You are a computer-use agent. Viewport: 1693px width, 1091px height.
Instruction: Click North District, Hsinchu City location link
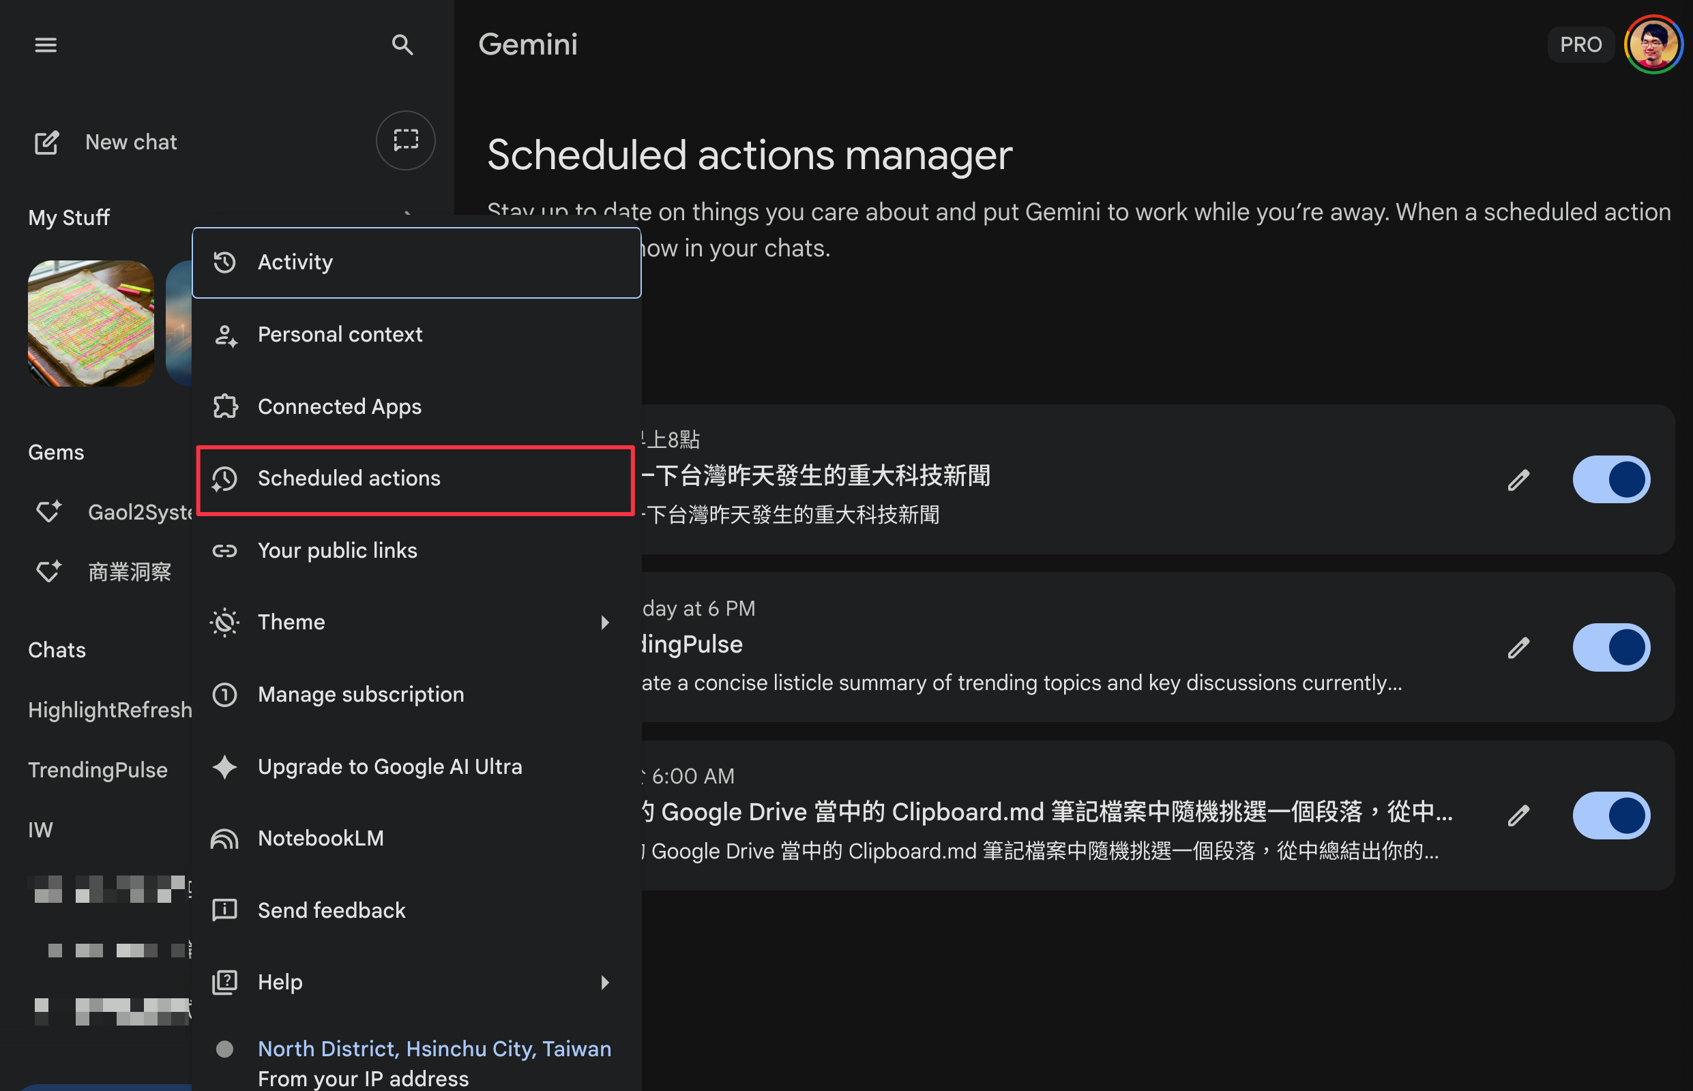pos(434,1048)
